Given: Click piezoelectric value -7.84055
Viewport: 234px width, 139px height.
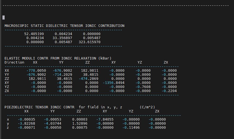Looking at the screenshot, I should pos(105,119).
